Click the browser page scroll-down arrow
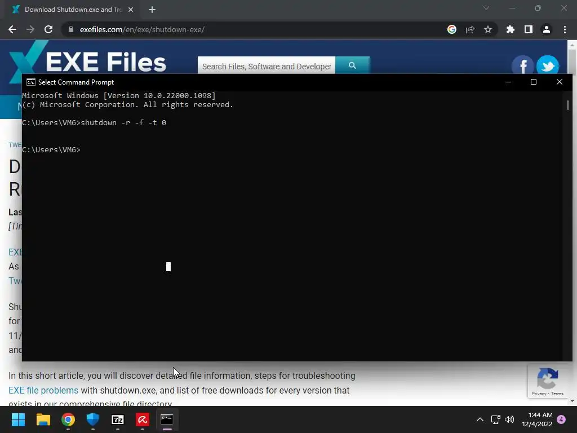The height and width of the screenshot is (433, 577). (x=572, y=401)
